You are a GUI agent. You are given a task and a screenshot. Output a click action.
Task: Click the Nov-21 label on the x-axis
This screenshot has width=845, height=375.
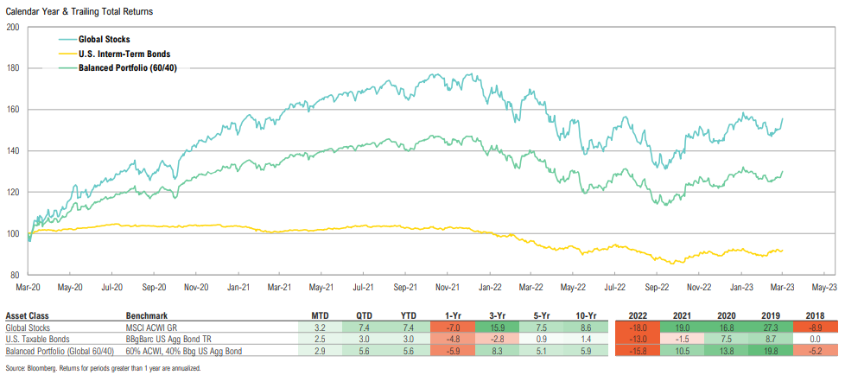[x=447, y=287]
